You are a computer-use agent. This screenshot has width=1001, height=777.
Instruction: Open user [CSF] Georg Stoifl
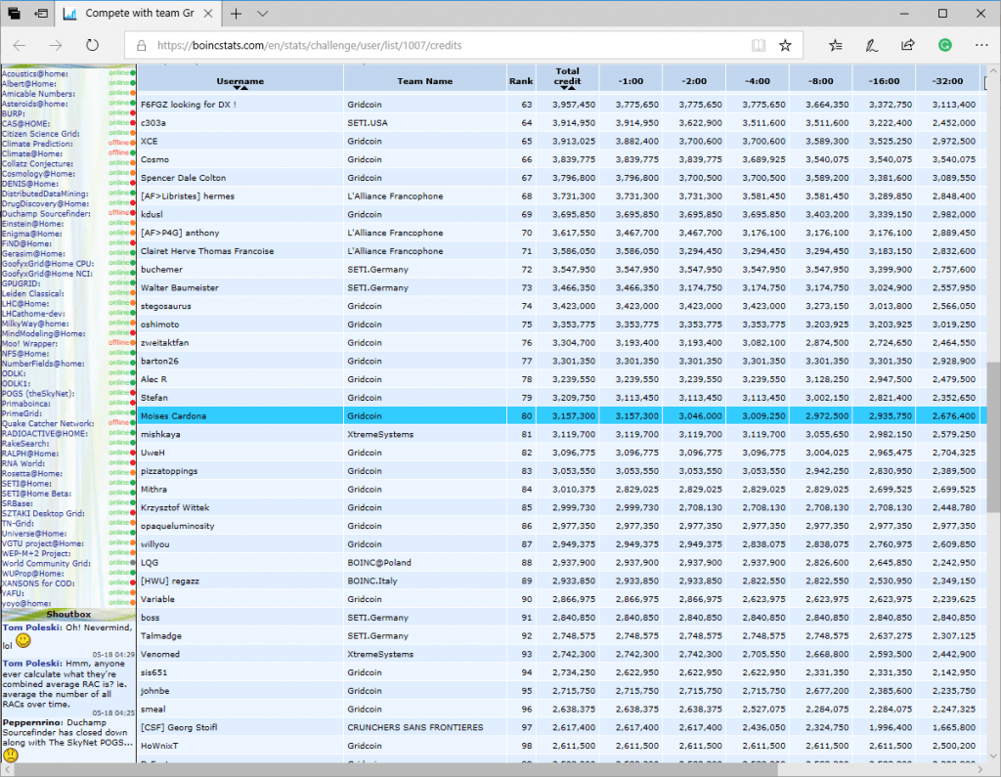[x=179, y=728]
